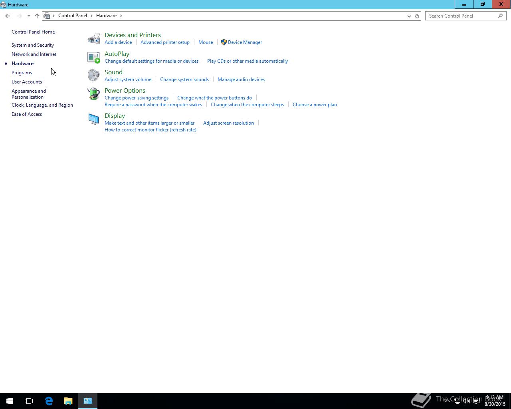Click Require a password when computer wakes
This screenshot has width=511, height=409.
pyautogui.click(x=153, y=105)
